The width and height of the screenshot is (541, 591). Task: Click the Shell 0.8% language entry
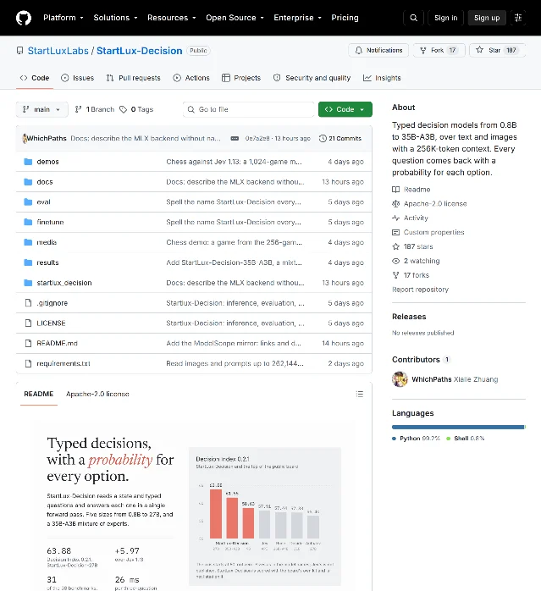pyautogui.click(x=465, y=439)
